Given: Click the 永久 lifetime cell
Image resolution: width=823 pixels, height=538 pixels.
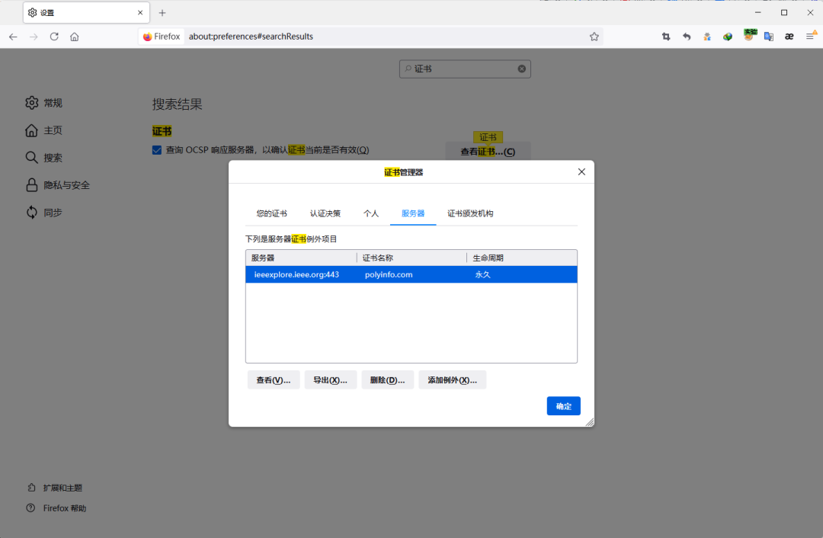Looking at the screenshot, I should (x=482, y=274).
